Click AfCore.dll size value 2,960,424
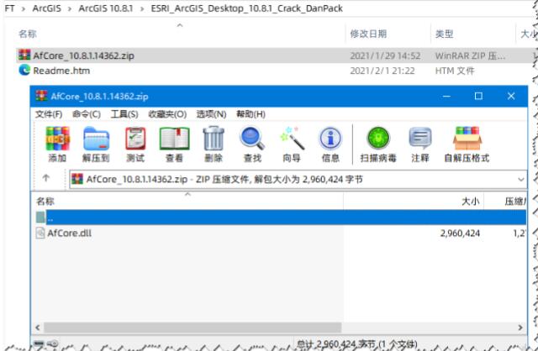Viewport: 538px width, 351px height. pos(460,233)
